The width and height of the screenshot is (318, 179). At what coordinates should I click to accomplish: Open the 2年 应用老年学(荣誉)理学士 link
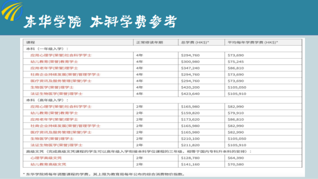(x=54, y=119)
